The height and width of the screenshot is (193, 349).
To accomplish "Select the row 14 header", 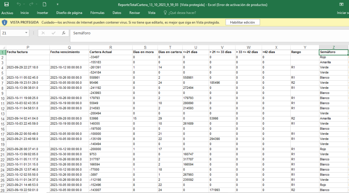I will click(3, 118).
